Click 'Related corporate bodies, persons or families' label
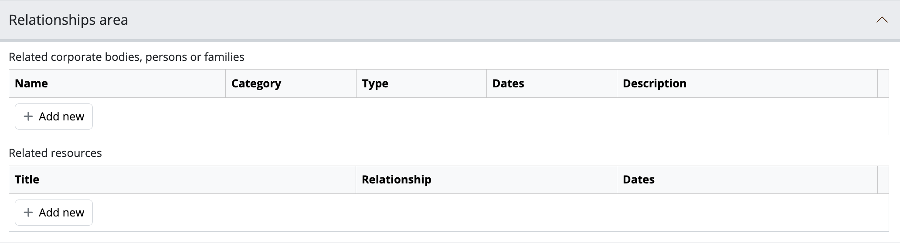This screenshot has width=900, height=243. pyautogui.click(x=126, y=57)
